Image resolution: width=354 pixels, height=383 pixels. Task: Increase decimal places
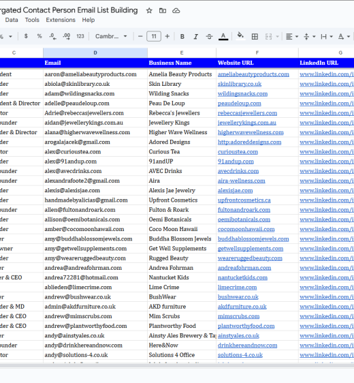(66, 36)
